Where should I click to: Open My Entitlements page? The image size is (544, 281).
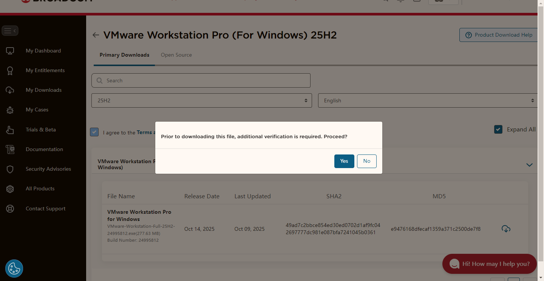click(x=45, y=70)
